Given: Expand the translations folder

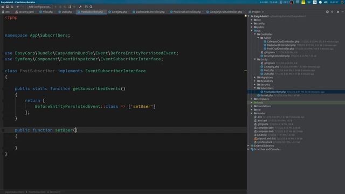Looking at the screenshot, I should (x=252, y=106).
